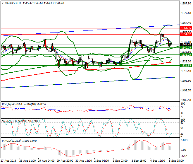Click the 27 Aug 2019 date label
193x164 pixels.
8,161
